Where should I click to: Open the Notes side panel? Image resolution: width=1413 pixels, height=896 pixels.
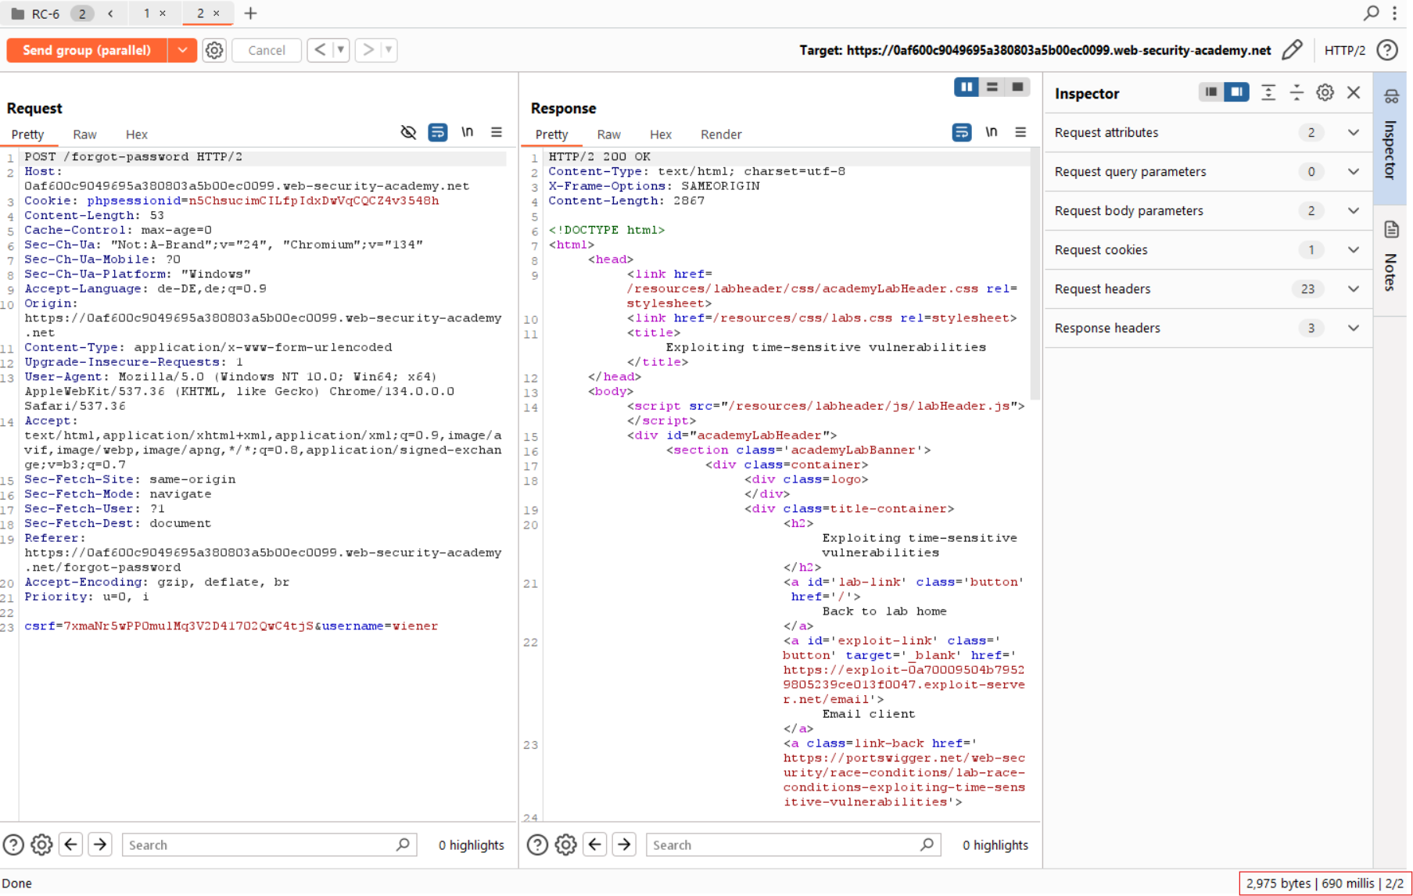(x=1391, y=258)
